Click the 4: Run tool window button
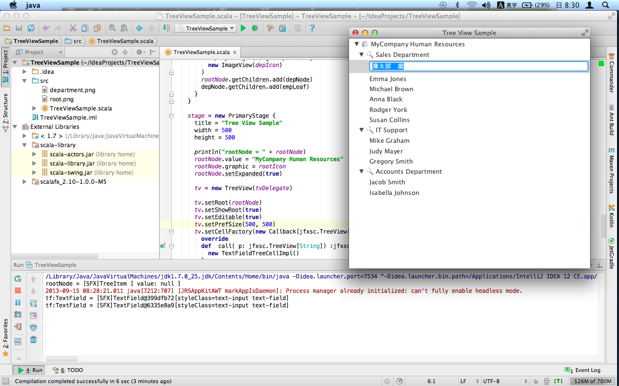The width and height of the screenshot is (619, 386). pos(29,370)
